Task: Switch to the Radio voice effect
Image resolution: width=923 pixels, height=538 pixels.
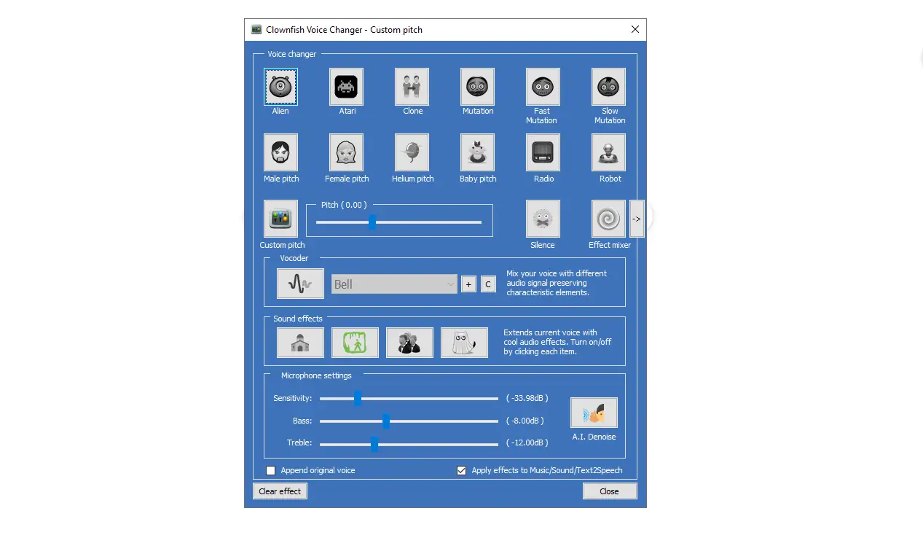Action: pyautogui.click(x=543, y=152)
